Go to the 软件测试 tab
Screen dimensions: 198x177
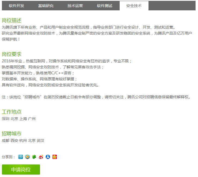pyautogui.click(x=104, y=6)
